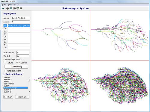The image size is (150, 112).
Task: Click the densest fourth-stage bush plot
Action: [119, 86]
